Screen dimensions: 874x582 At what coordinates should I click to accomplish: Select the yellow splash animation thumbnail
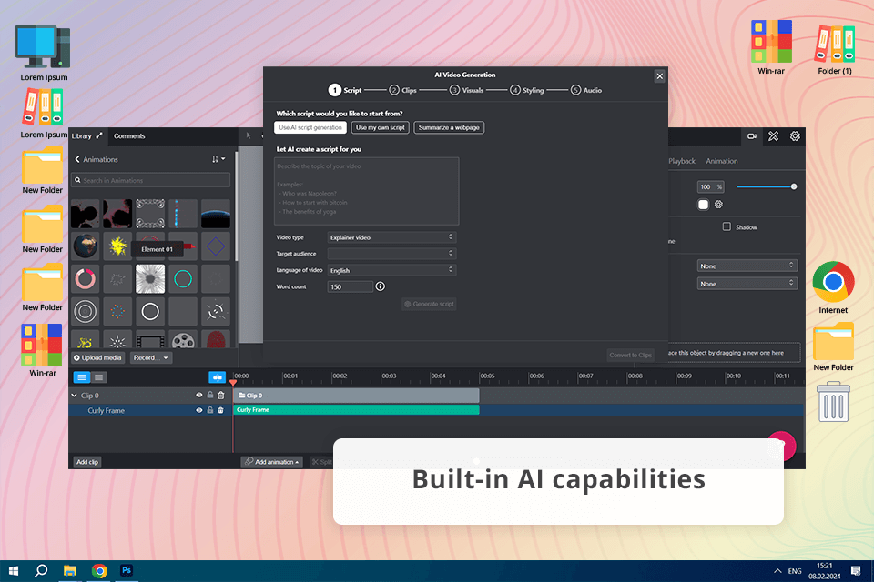117,246
